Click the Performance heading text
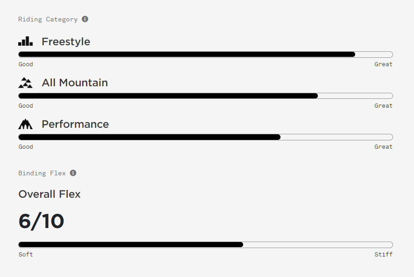The width and height of the screenshot is (414, 277). (75, 124)
